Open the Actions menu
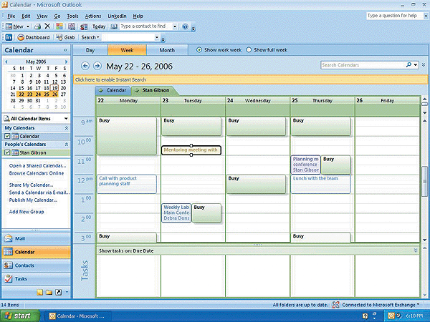The image size is (430, 322). click(93, 16)
